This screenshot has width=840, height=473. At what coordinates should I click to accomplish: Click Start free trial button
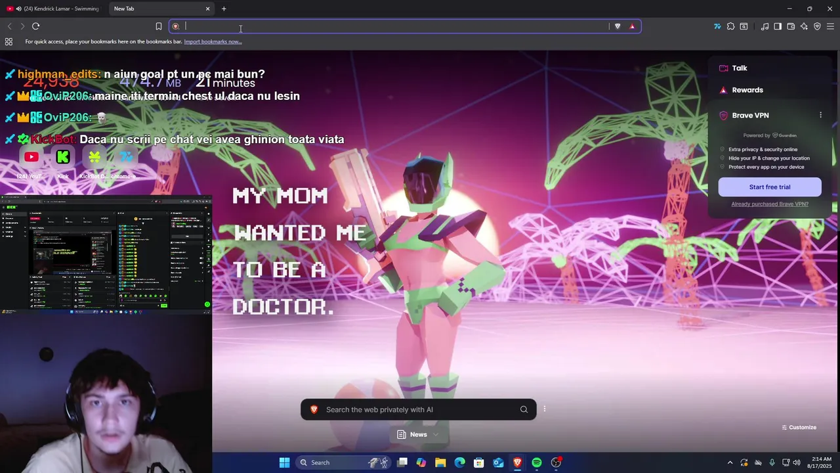coord(770,187)
